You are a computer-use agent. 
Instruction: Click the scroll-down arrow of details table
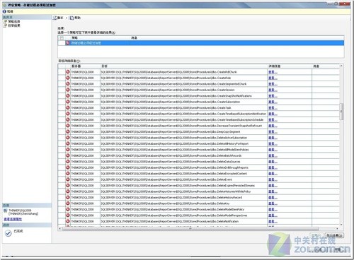pyautogui.click(x=341, y=225)
